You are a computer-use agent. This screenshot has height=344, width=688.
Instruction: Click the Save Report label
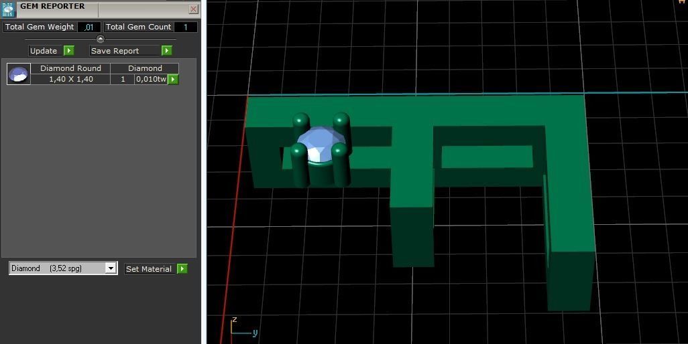point(125,51)
